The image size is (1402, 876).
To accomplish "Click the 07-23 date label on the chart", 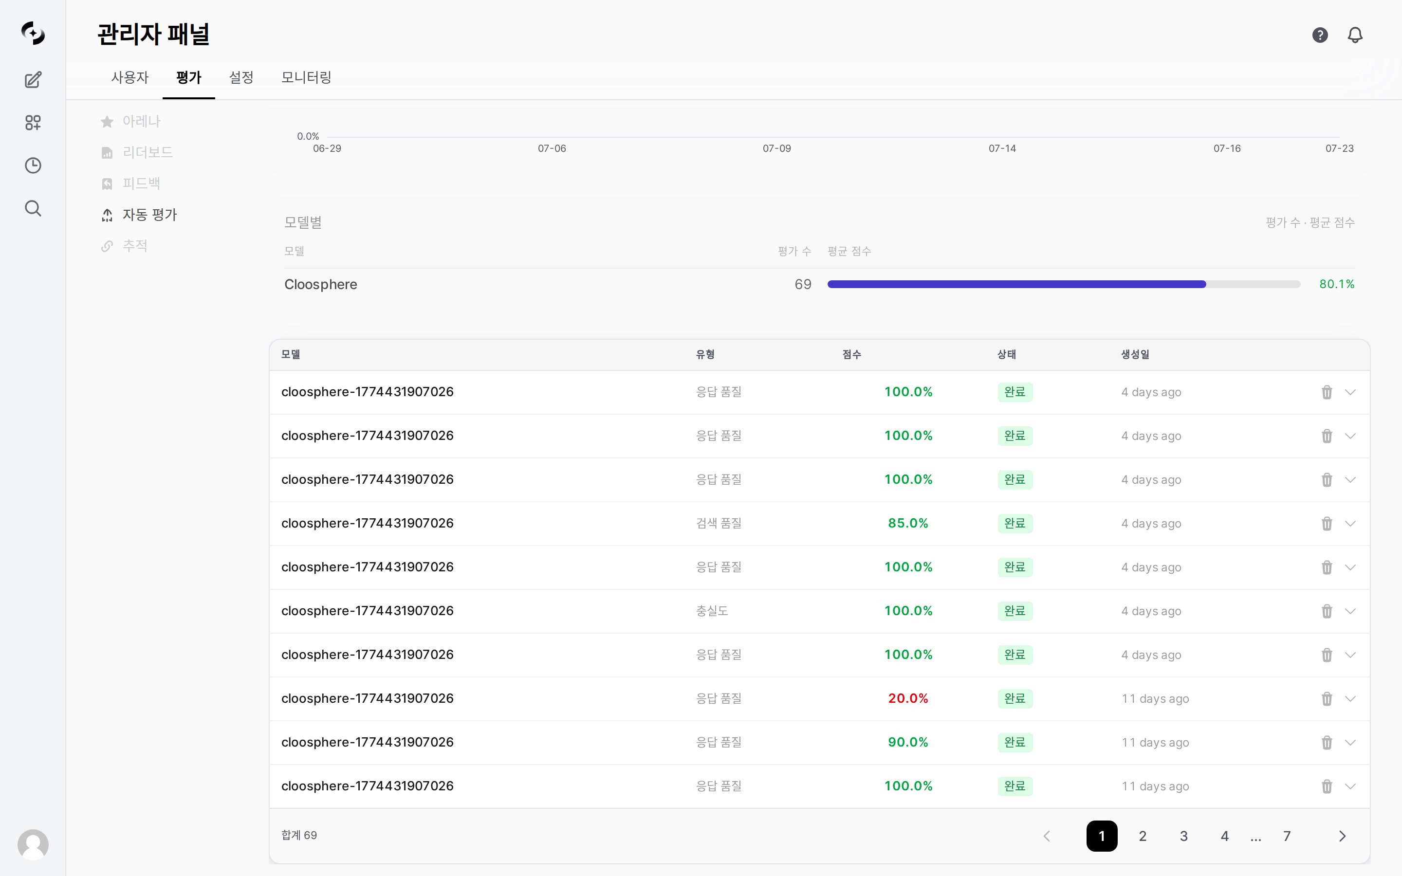I will click(x=1339, y=148).
